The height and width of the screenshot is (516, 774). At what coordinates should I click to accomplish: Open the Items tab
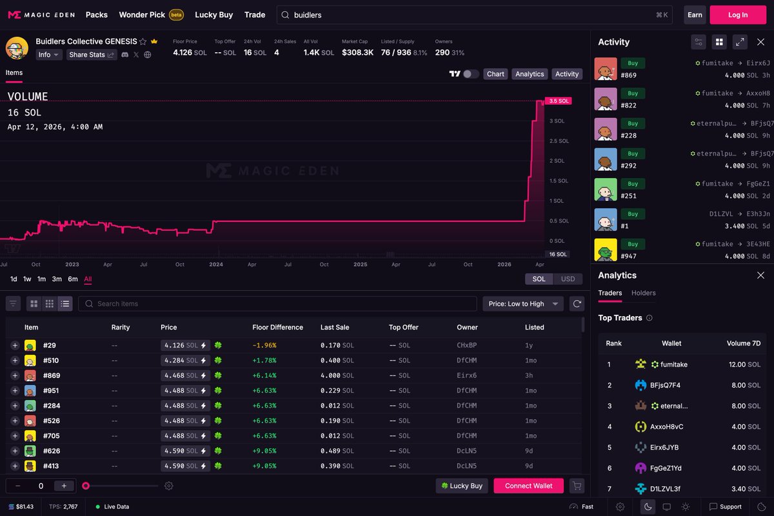click(x=14, y=73)
